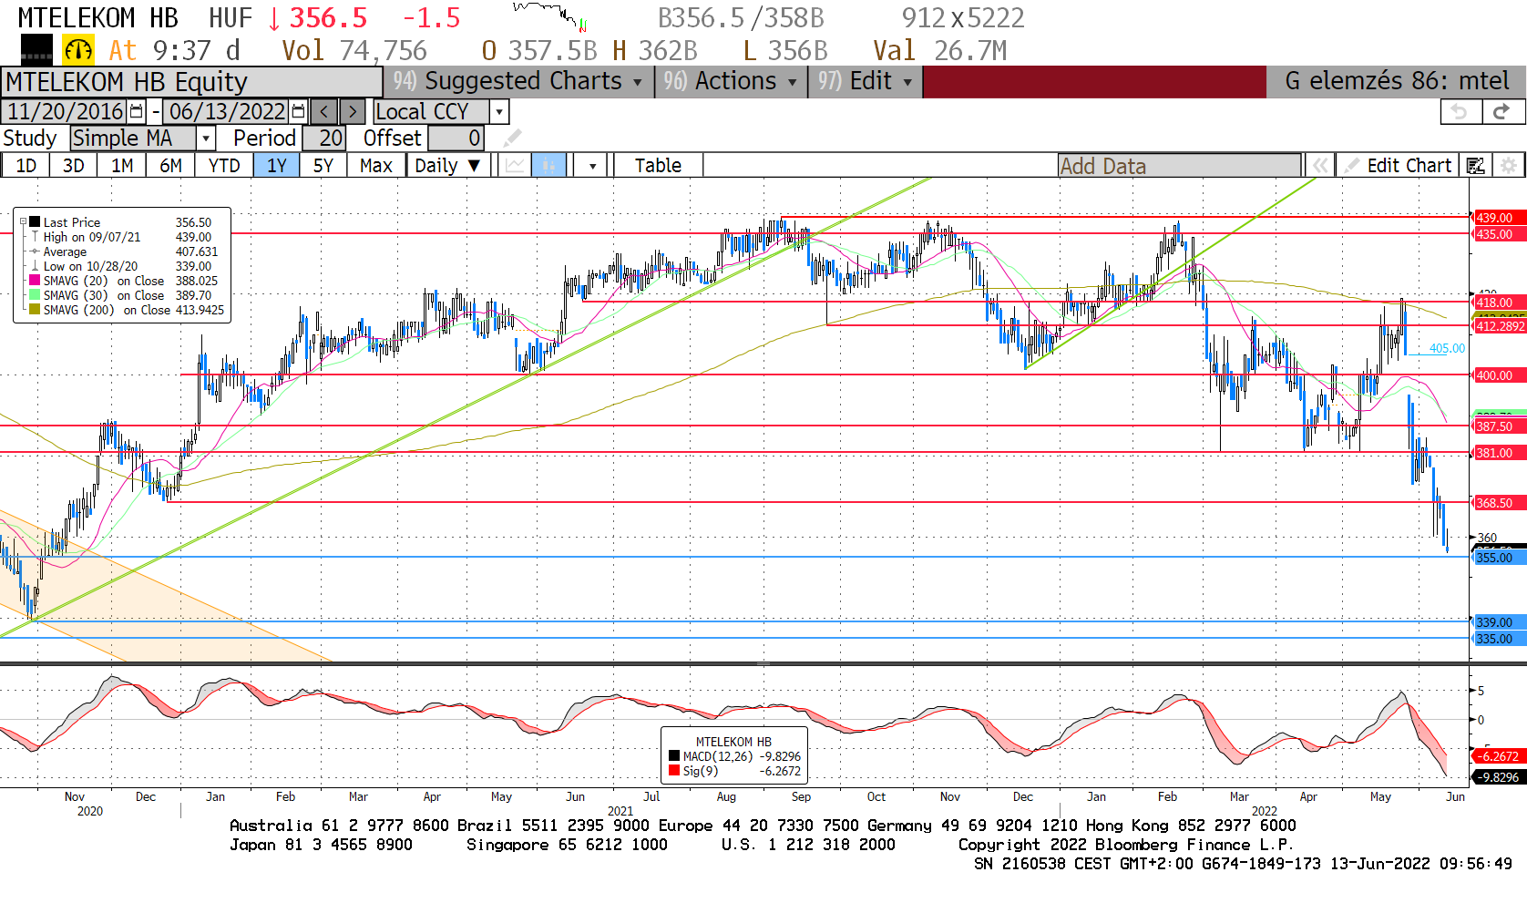Open the intraday sparkline mini chart
The height and width of the screenshot is (903, 1527).
point(549,16)
